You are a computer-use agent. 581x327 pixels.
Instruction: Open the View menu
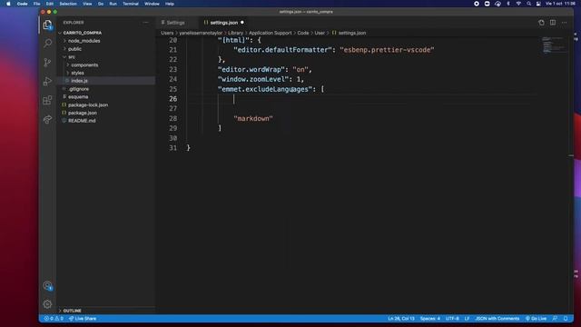tap(87, 4)
